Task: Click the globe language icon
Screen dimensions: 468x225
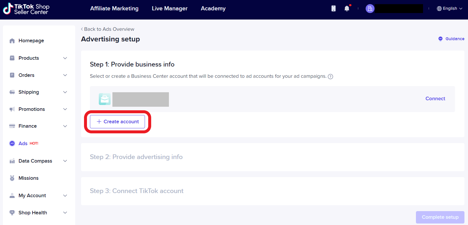Action: pyautogui.click(x=439, y=9)
